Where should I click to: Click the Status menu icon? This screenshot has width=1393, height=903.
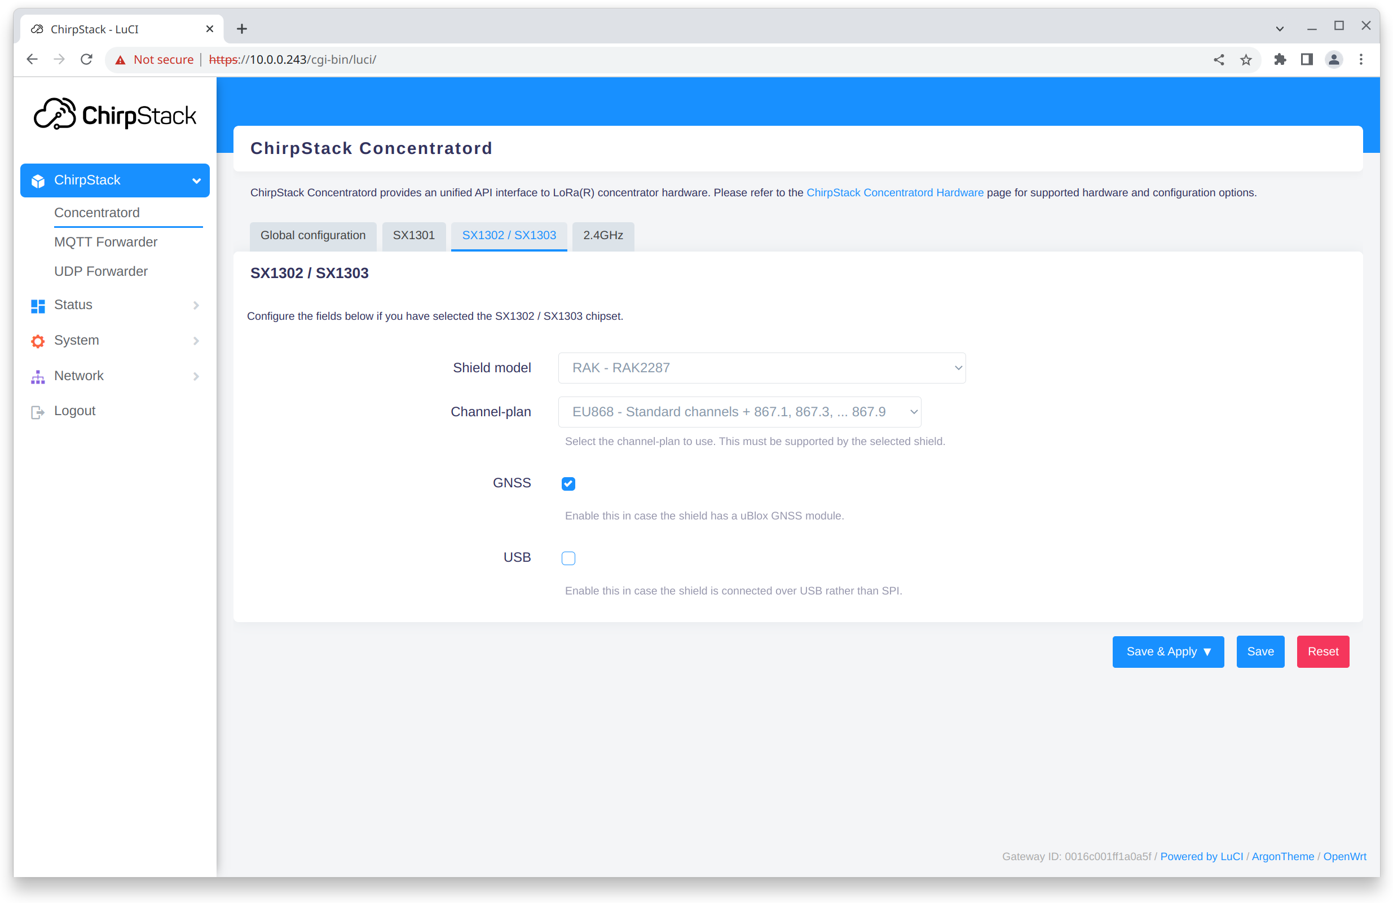coord(37,305)
